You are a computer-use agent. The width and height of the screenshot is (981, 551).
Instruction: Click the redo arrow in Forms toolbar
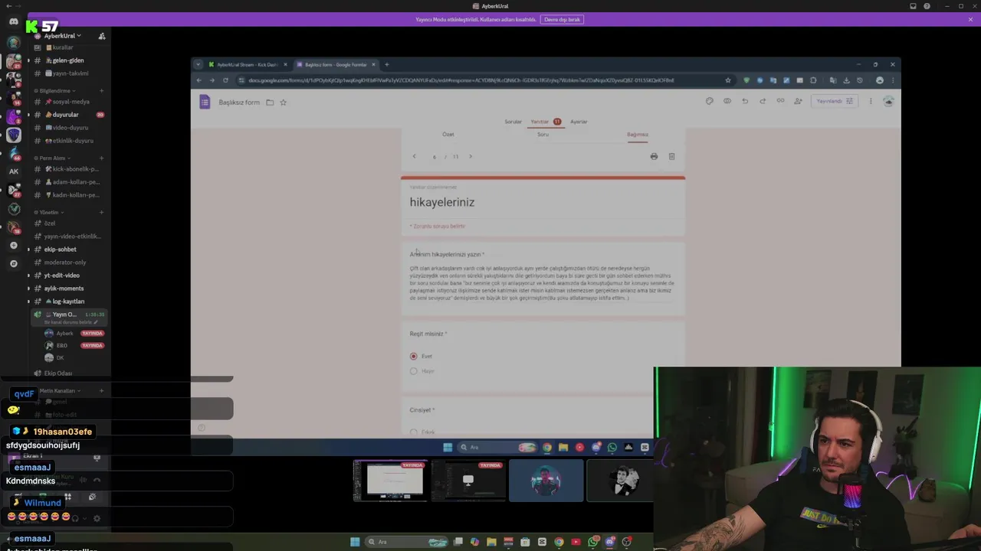(763, 101)
